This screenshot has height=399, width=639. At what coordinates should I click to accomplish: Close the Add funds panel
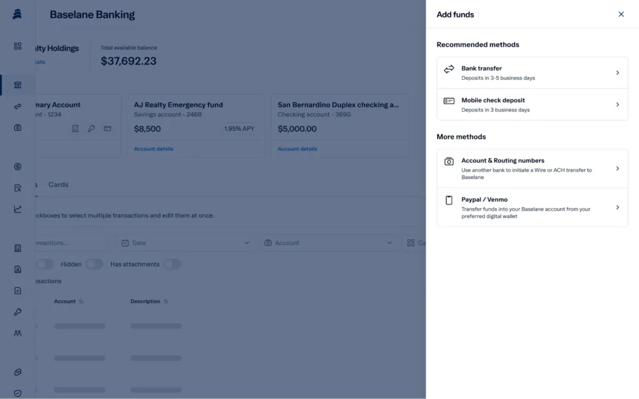(621, 14)
